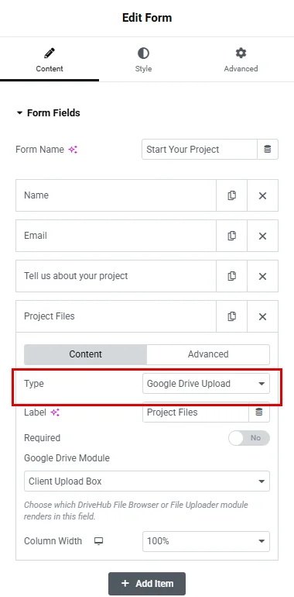Duplicate the Name field
294x597 pixels.
231,195
